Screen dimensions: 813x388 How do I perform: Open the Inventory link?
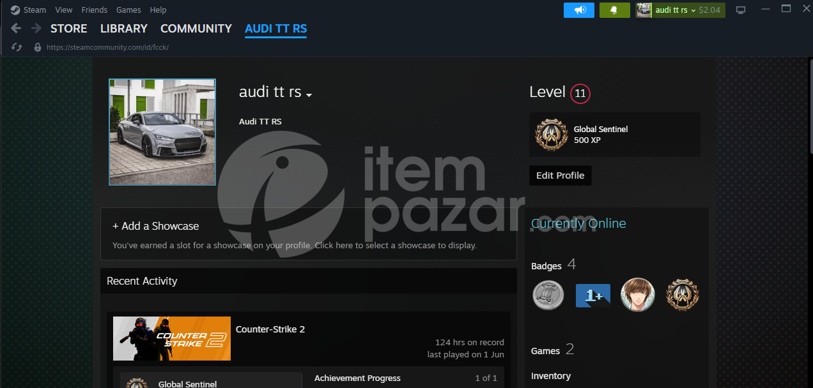point(551,376)
